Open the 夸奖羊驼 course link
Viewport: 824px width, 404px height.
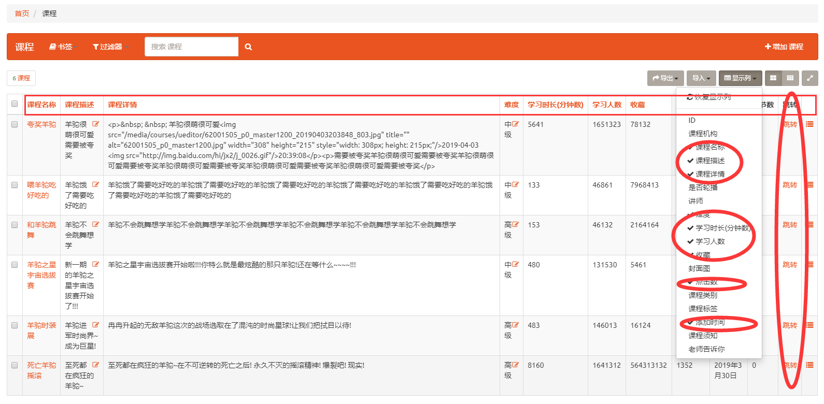[41, 124]
